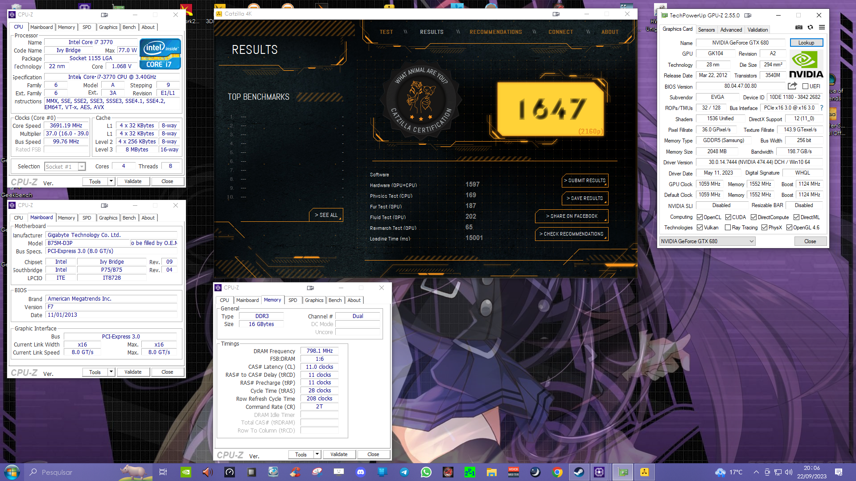
Task: Open the notification center icon
Action: [x=839, y=472]
